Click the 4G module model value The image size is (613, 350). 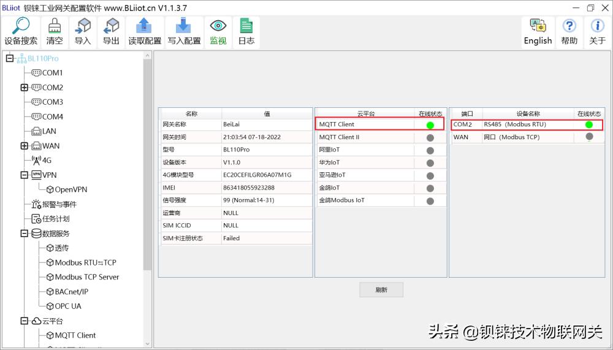267,175
